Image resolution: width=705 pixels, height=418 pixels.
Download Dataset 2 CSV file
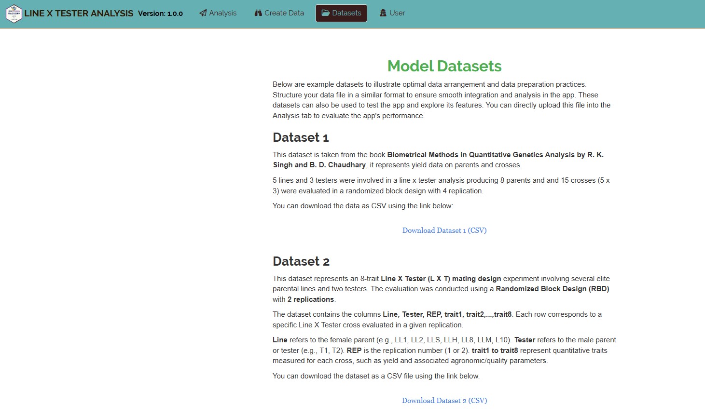(444, 401)
